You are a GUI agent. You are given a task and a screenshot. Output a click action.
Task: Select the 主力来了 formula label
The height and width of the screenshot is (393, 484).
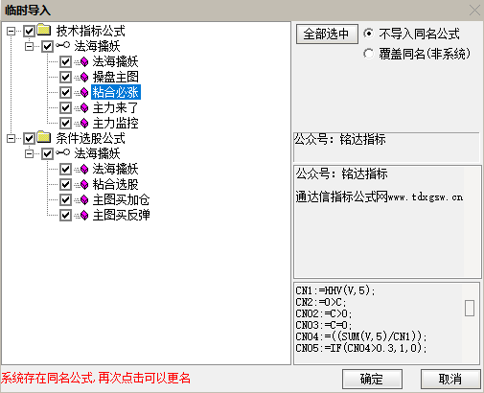click(x=115, y=108)
